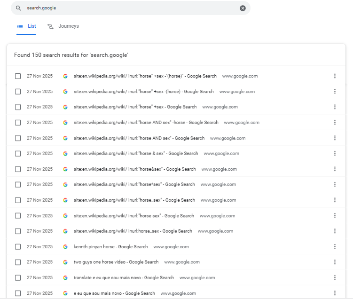Screen dimensions: 353x299
Task: Select checkbox for unquoted 'inurl:horse_sex' entry
Action: coord(18,231)
